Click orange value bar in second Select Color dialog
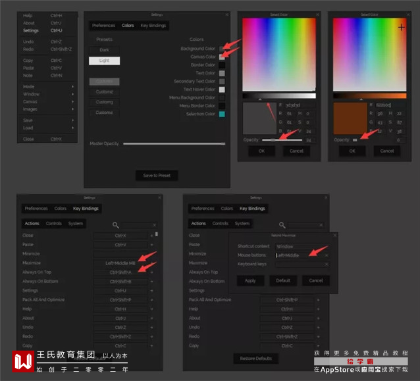This screenshot has height=381, width=420. (369, 96)
